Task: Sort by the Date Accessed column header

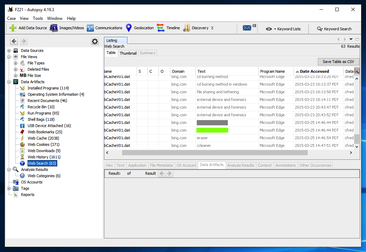Action: [x=319, y=71]
